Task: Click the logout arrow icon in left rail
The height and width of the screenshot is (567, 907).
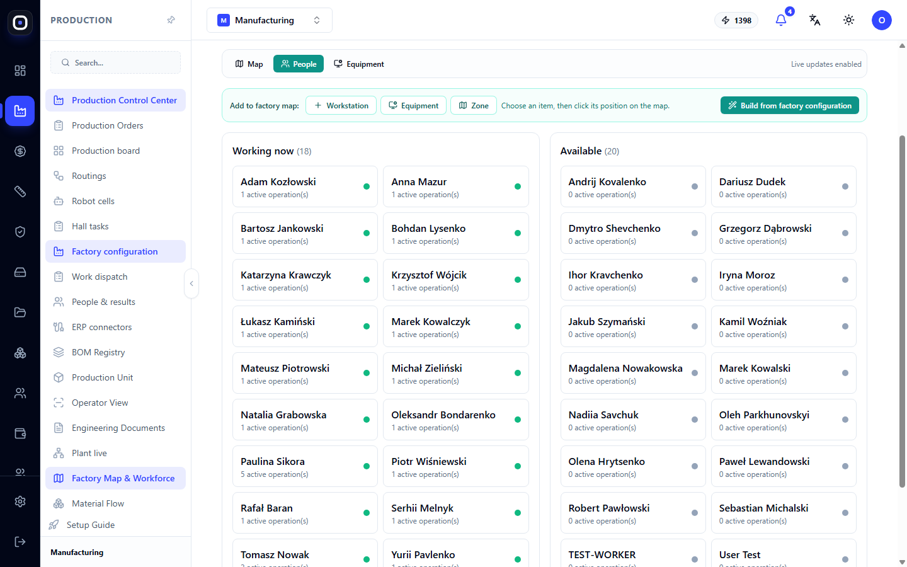Action: pyautogui.click(x=20, y=542)
